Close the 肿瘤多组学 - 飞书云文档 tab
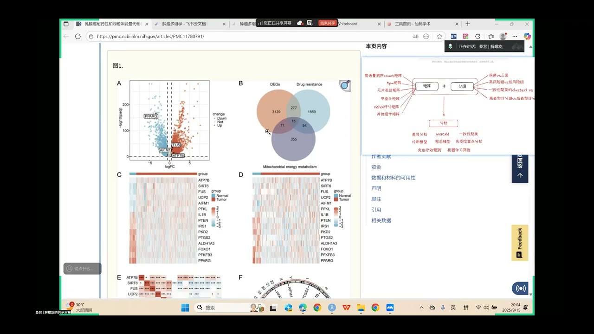 click(x=225, y=24)
